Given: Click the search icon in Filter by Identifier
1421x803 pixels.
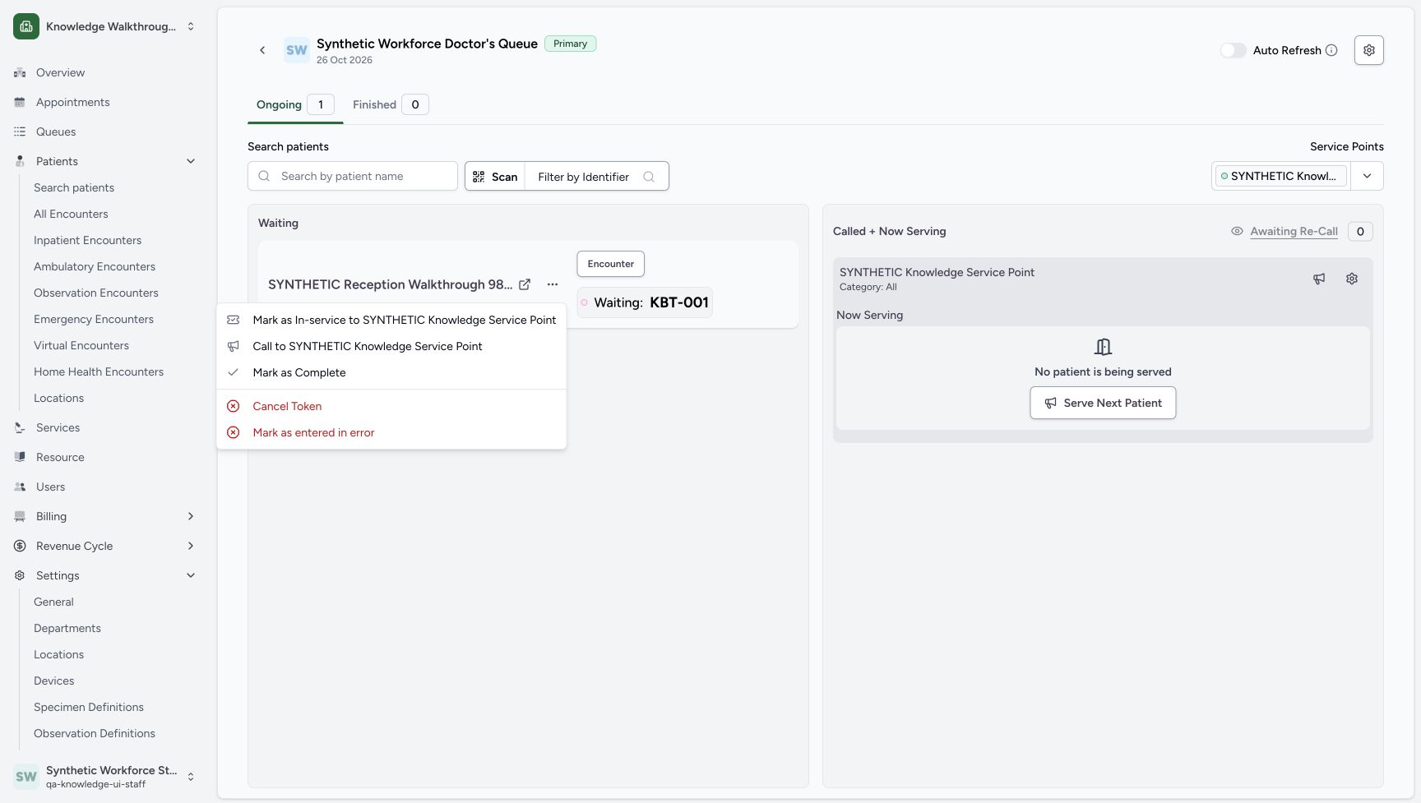Looking at the screenshot, I should 649,177.
